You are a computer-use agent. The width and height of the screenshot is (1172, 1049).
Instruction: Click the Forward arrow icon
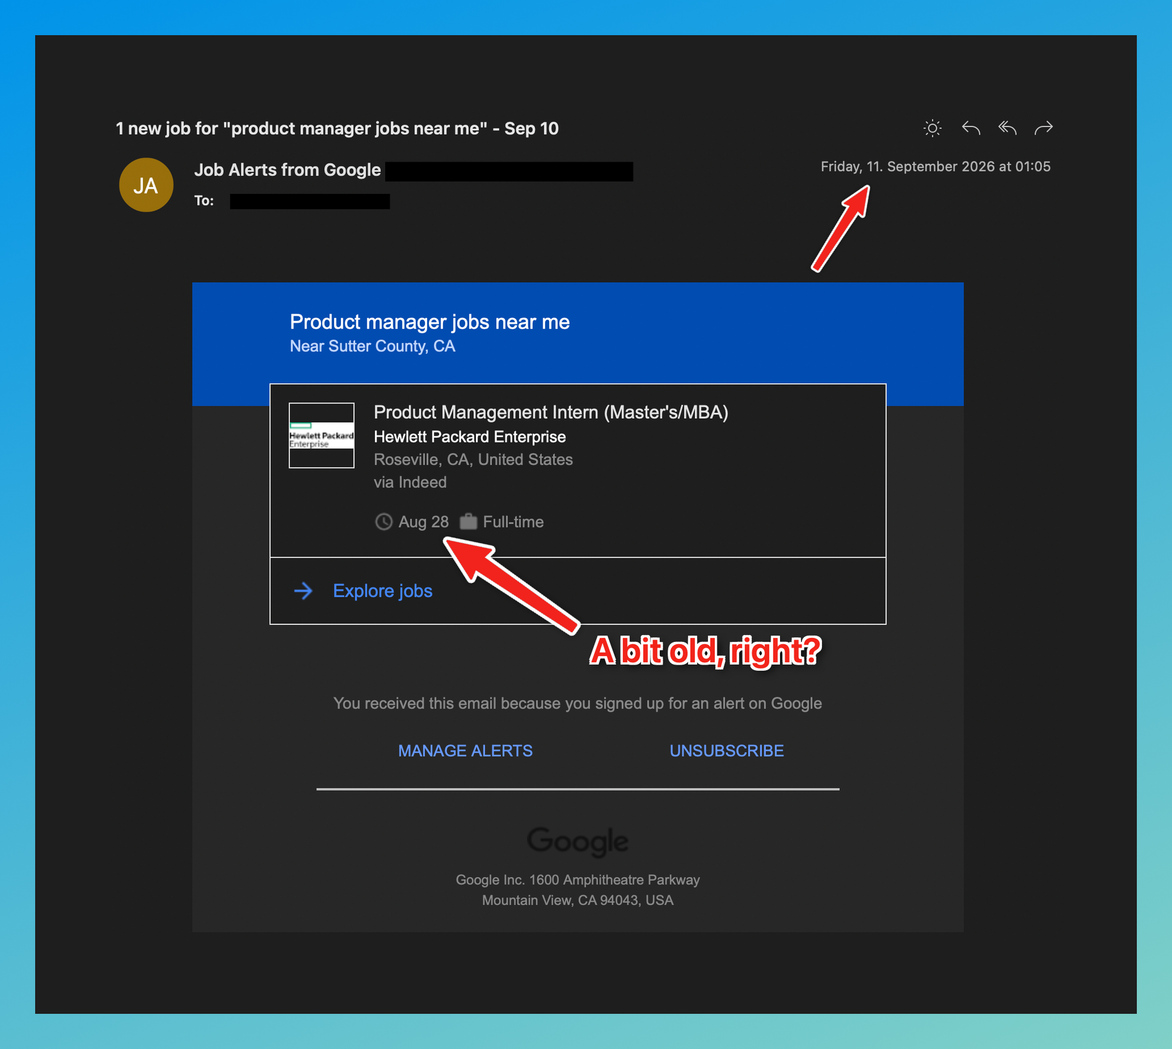coord(1044,128)
